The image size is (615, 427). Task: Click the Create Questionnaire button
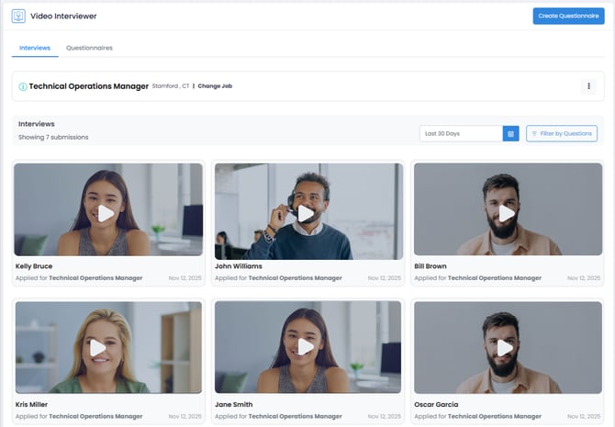tap(567, 16)
